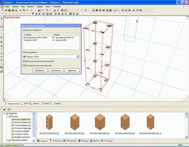Image resolution: width=189 pixels, height=147 pixels.
Task: Click the Print toolbar icon
Action: (x=13, y=10)
